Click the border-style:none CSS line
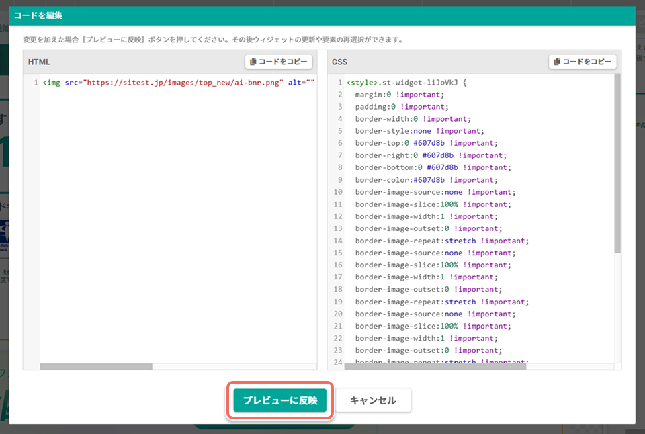 419,131
